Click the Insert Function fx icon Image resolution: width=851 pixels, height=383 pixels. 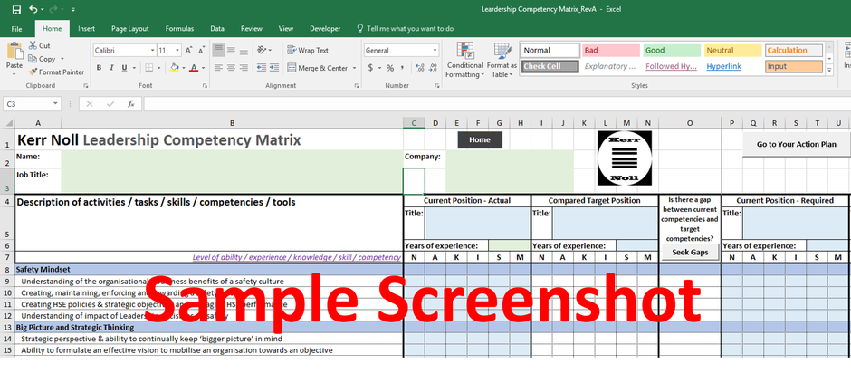click(130, 103)
